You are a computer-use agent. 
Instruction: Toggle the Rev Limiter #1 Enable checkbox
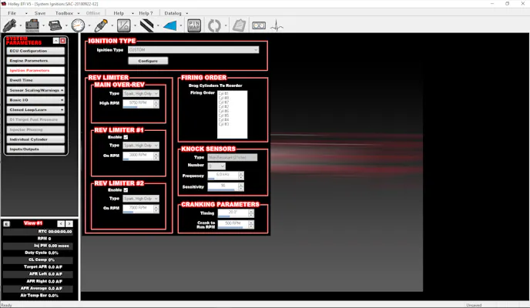pos(126,137)
